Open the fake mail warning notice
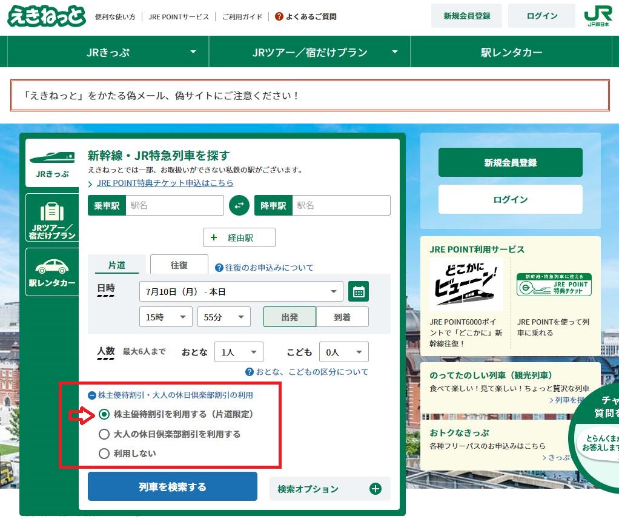Screen dimensions: 619x519 (x=310, y=96)
